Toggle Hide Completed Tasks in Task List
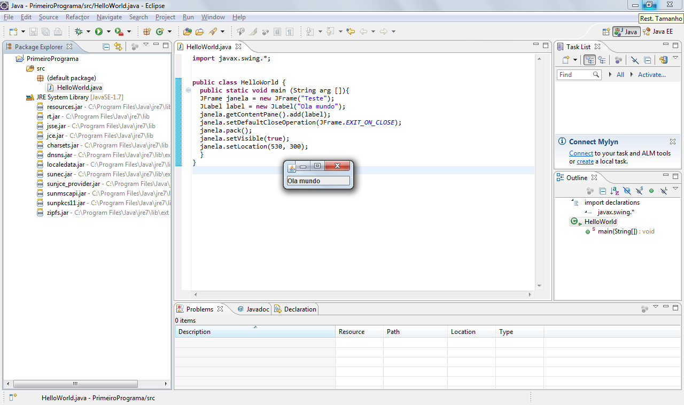 (634, 60)
